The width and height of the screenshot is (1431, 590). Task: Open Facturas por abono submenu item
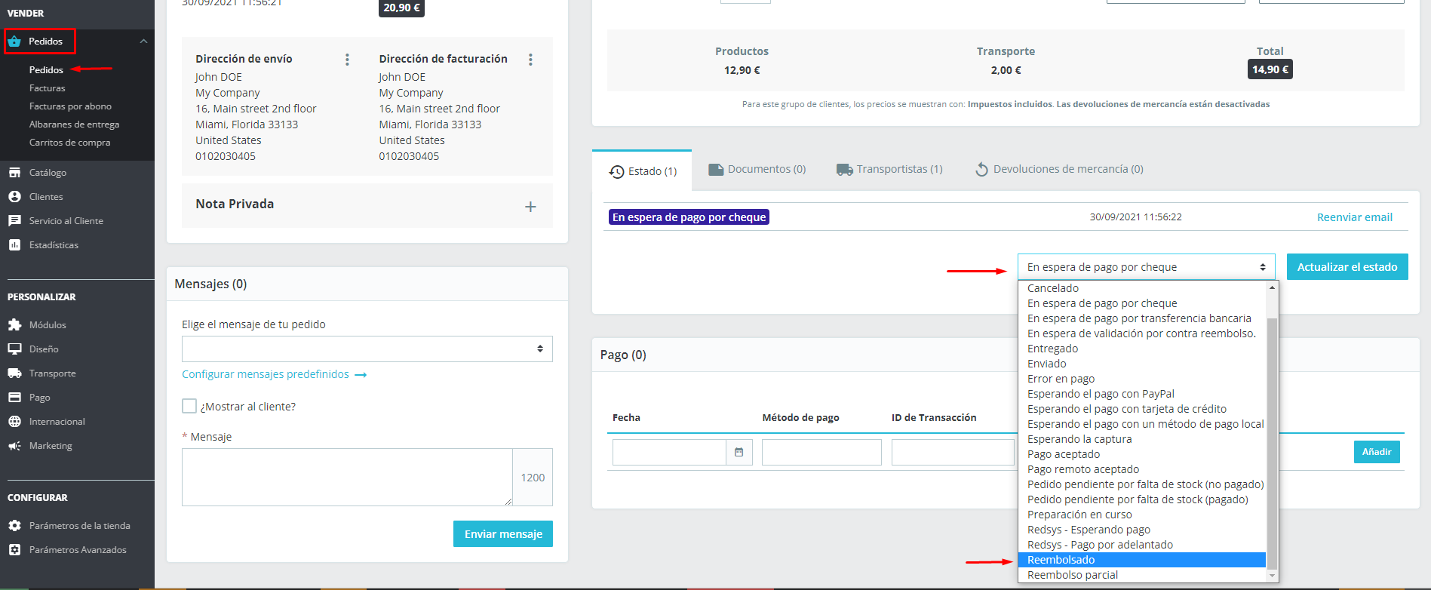click(70, 106)
